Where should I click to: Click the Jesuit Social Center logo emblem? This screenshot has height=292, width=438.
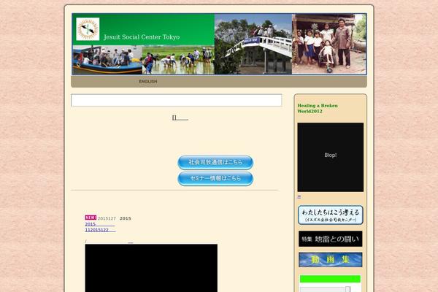[88, 29]
